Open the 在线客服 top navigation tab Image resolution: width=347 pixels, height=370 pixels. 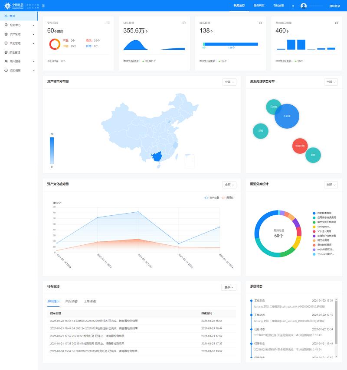(279, 6)
